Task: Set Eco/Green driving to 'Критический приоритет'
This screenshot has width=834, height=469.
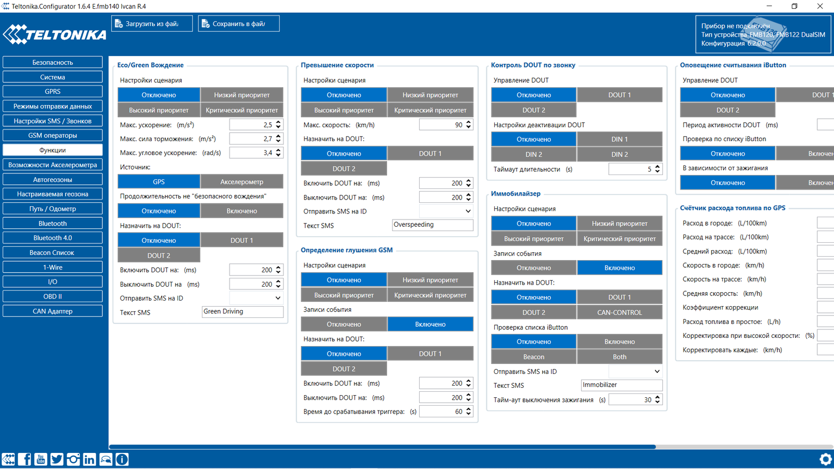Action: click(242, 110)
